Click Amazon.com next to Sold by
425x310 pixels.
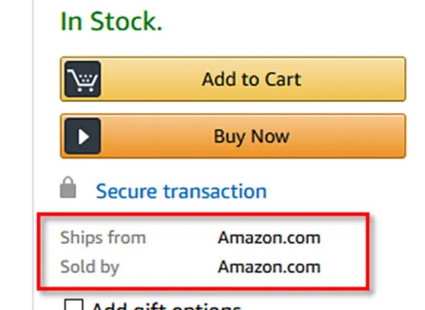[269, 267]
